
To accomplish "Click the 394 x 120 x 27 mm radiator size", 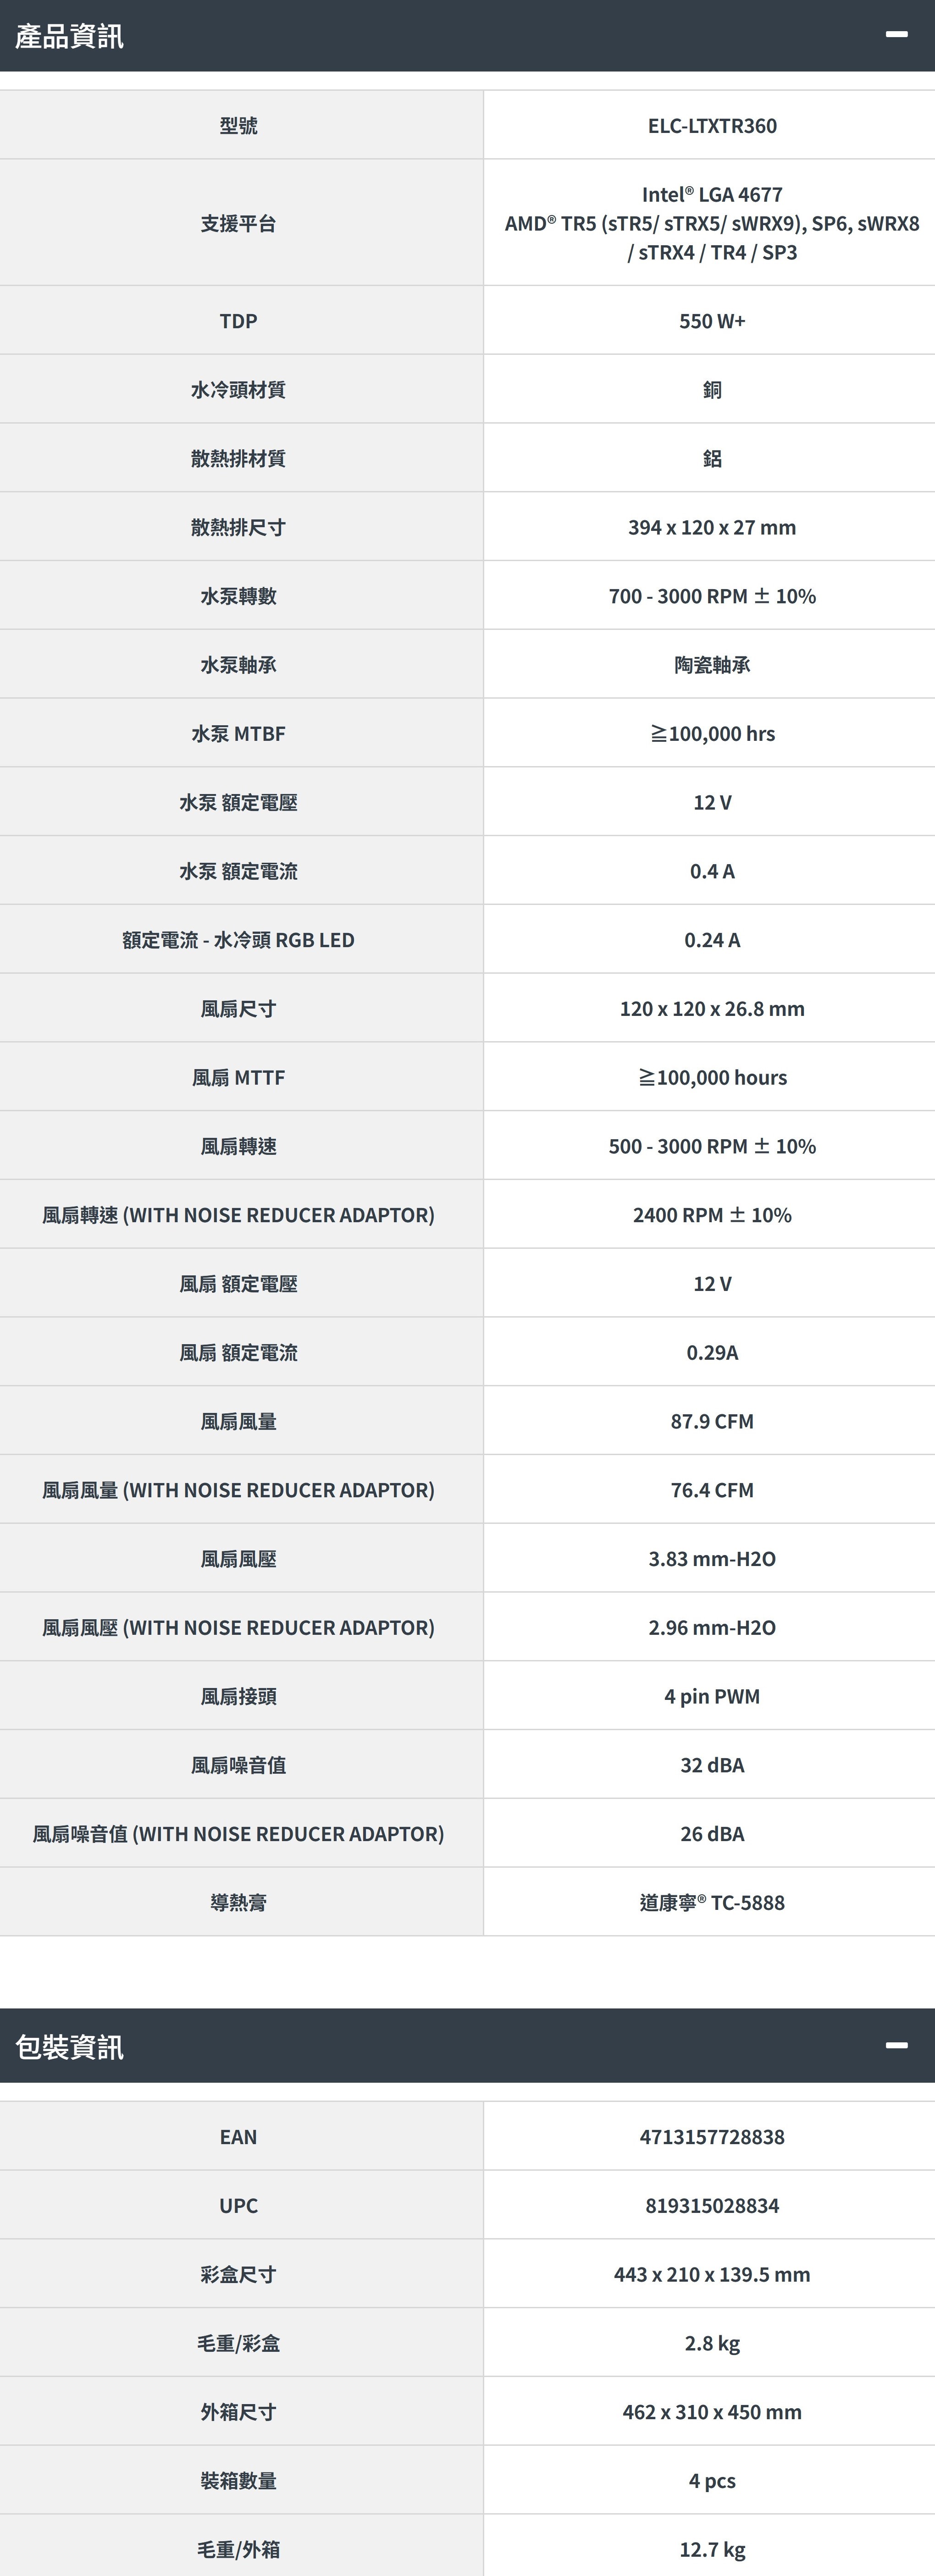I will [712, 528].
